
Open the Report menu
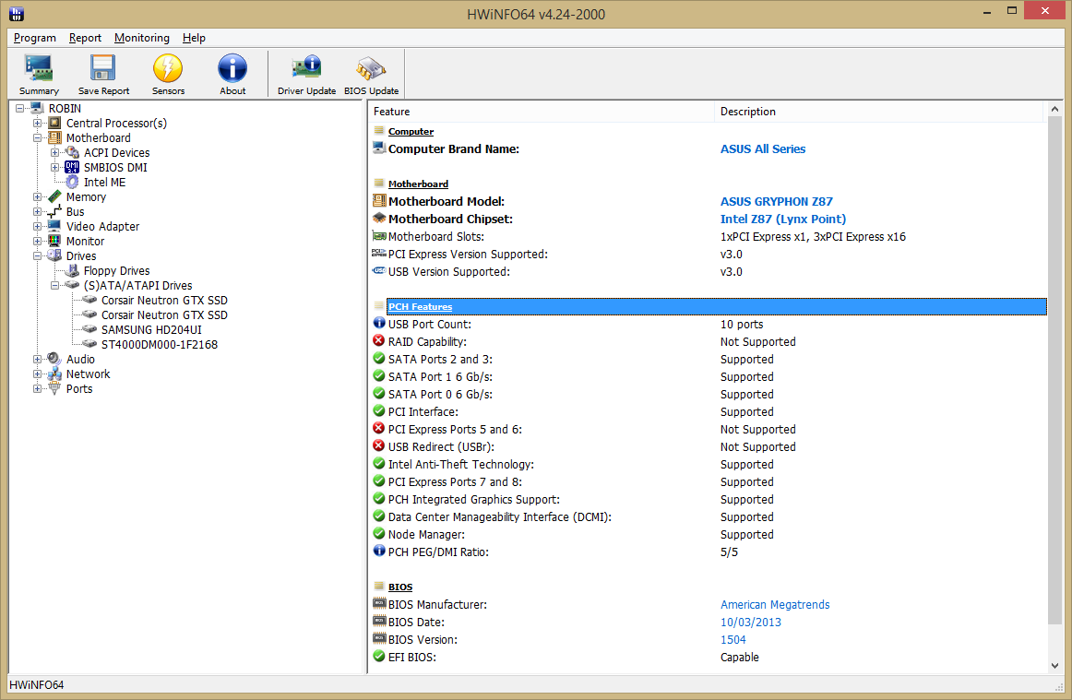[85, 38]
